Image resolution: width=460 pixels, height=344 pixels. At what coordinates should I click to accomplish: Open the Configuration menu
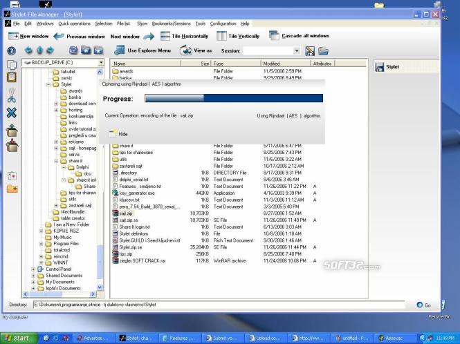click(x=223, y=23)
